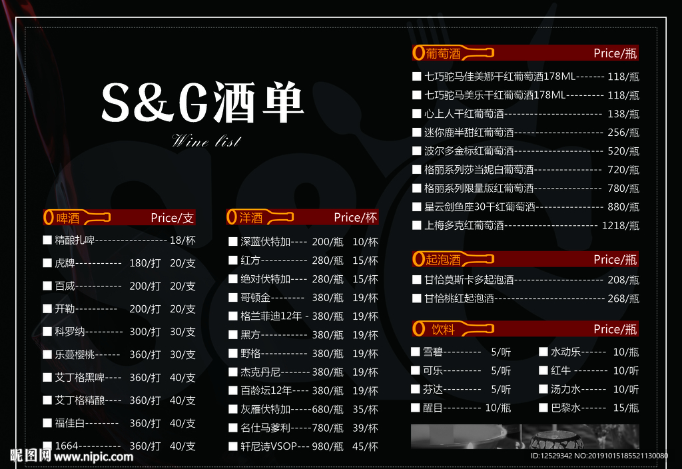Screen dimensions: 682x469
Task: Click the 葡萄酒 section heading
Action: click(443, 53)
